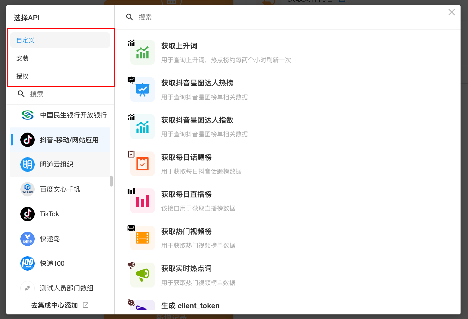Click the description 用于查询上升词，热点榜约每两个小时刷新一次
This screenshot has height=319, width=468.
point(226,60)
